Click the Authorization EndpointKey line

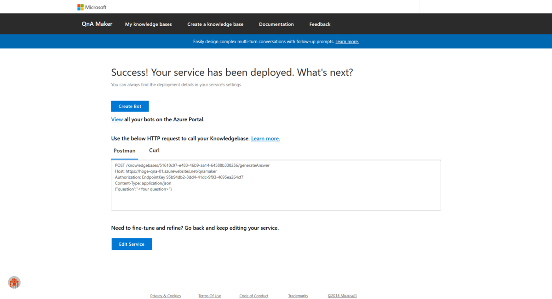click(179, 177)
